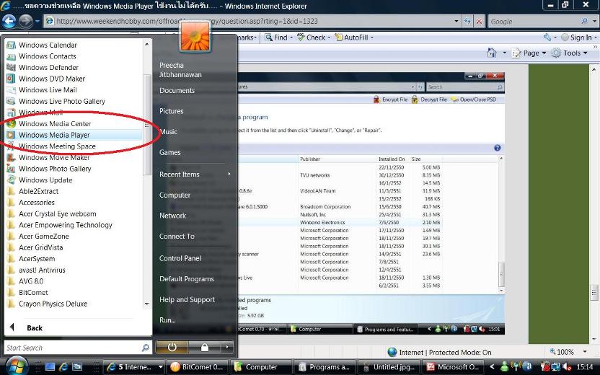Image resolution: width=600 pixels, height=375 pixels.
Task: Expand the Accessories folder in the programs list
Action: tap(36, 203)
